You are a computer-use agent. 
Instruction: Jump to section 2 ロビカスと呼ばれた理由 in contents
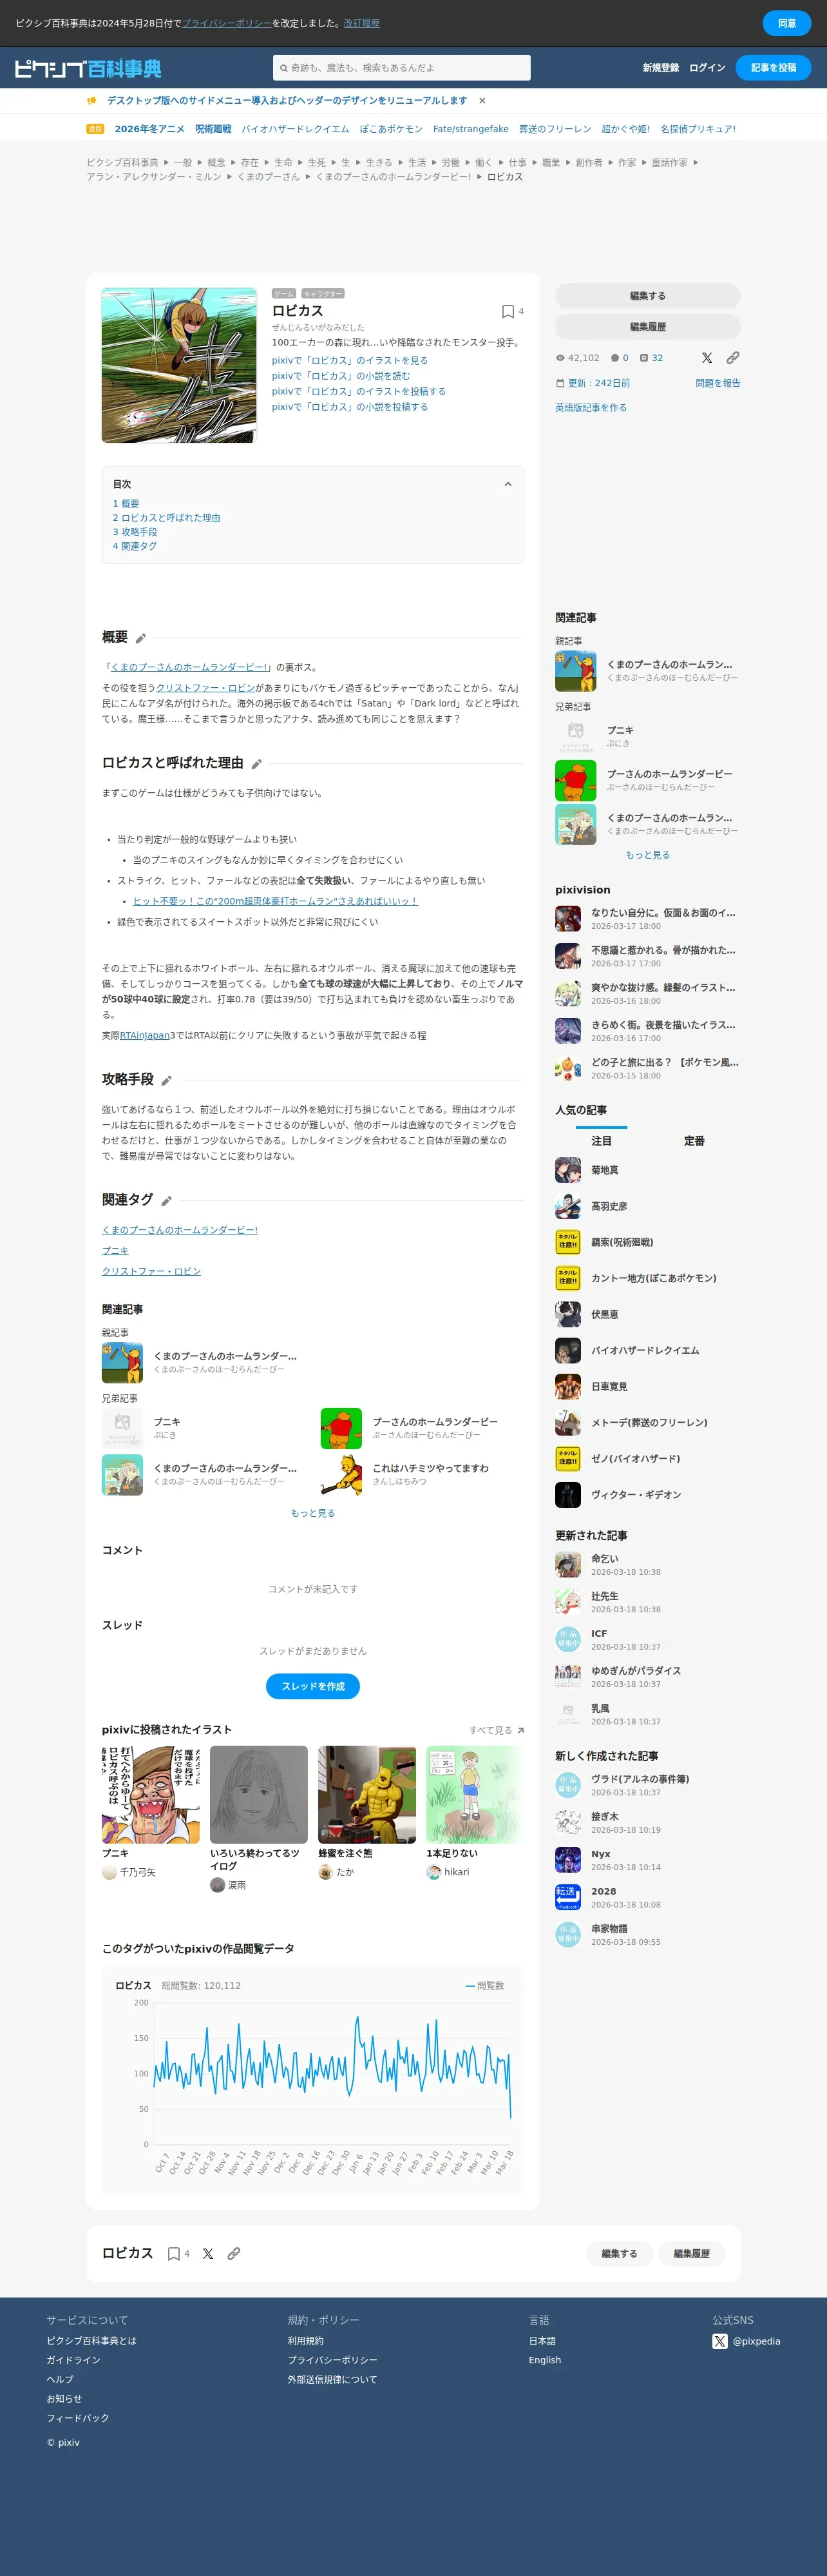click(167, 518)
